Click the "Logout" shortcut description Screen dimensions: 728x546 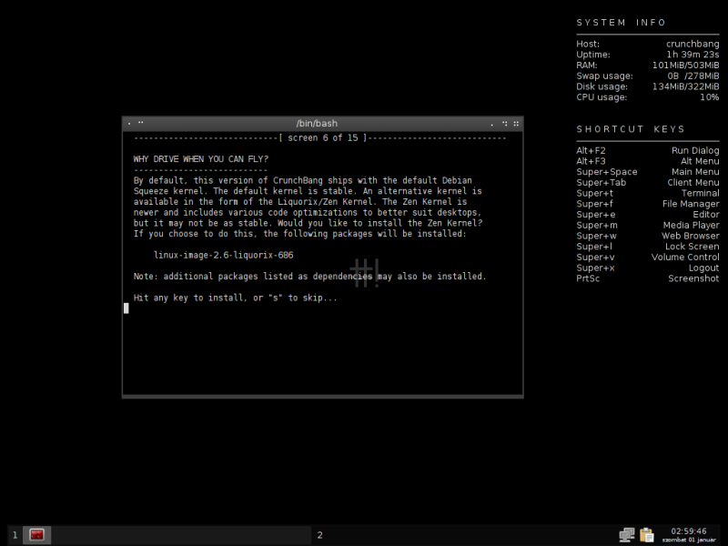tap(703, 268)
